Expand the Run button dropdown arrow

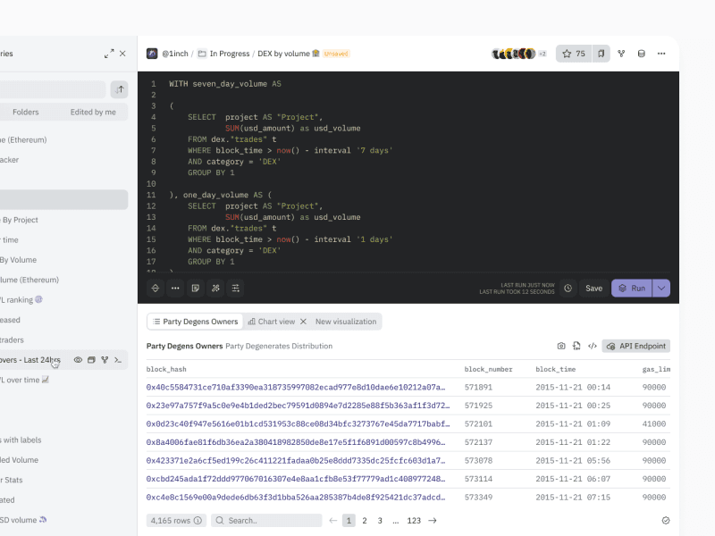pyautogui.click(x=661, y=289)
